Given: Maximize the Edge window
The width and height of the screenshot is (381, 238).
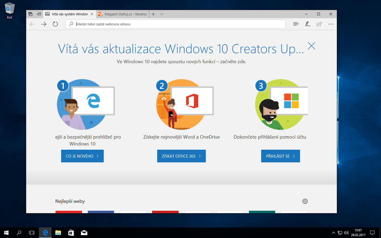Looking at the screenshot, I should (x=318, y=14).
